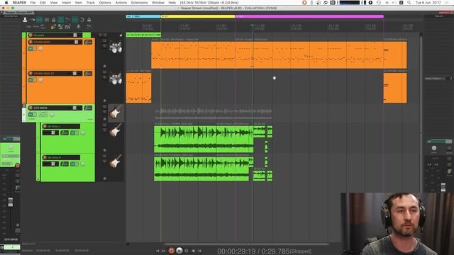Click the loop-bracket icon beside the lock
Screen dimensions: 454x255
pyautogui.click(x=82, y=20)
